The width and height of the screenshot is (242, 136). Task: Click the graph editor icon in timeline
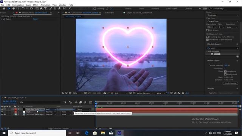pyautogui.click(x=91, y=102)
